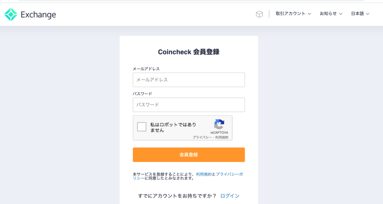Click the orange 会員登録 button
The height and width of the screenshot is (204, 383).
pos(189,154)
